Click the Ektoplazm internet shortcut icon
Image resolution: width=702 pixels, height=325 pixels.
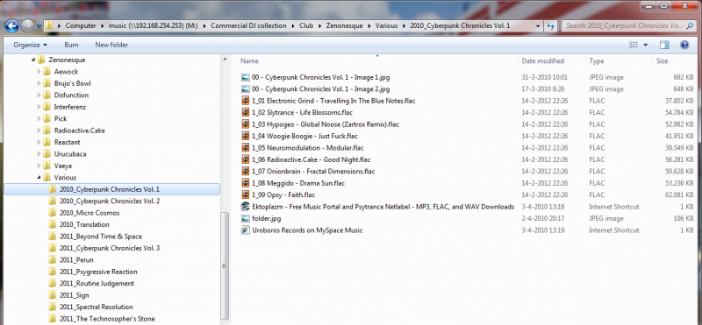point(245,207)
